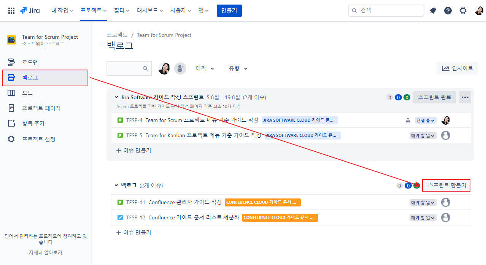
Task: Click the global 검색 field
Action: click(386, 11)
